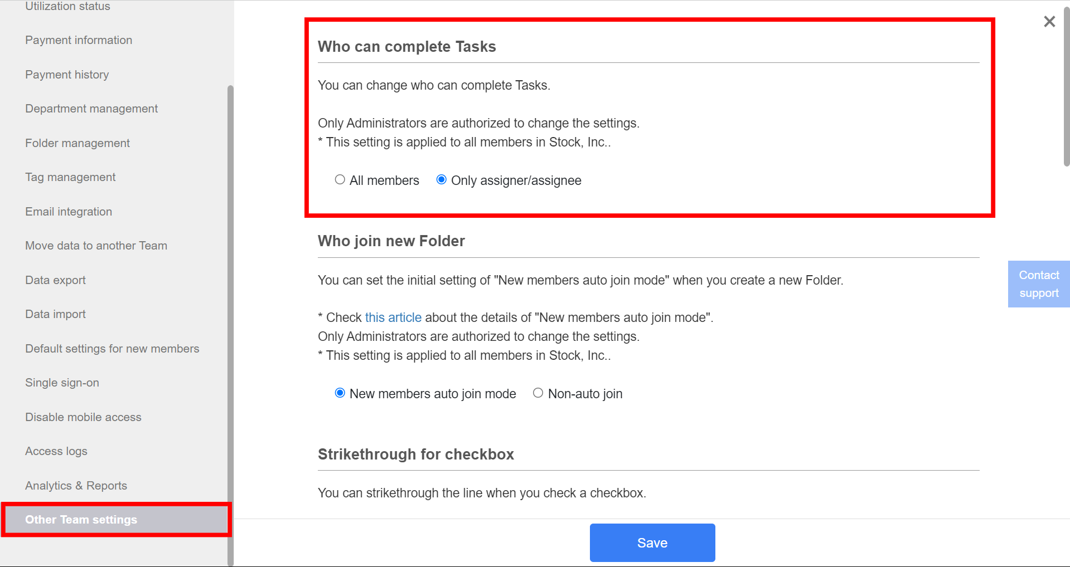Viewport: 1070px width, 567px height.
Task: Select the 'All members' radio button
Action: [340, 179]
